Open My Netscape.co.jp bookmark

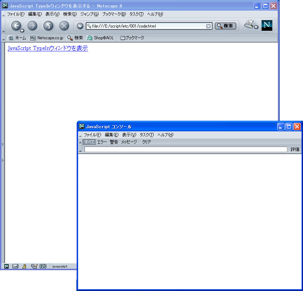tap(47, 38)
